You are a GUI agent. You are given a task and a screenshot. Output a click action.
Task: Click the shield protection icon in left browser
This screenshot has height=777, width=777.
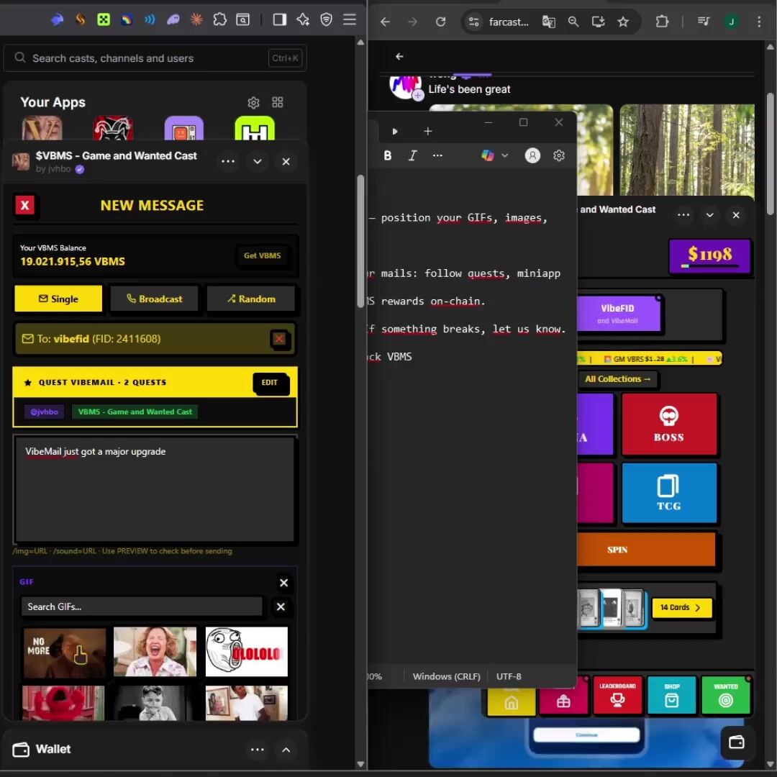tap(326, 20)
